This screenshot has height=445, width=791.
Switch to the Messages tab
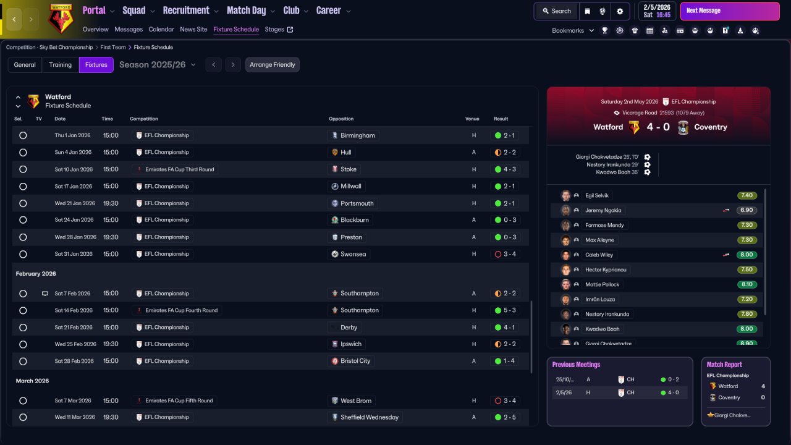click(x=129, y=29)
